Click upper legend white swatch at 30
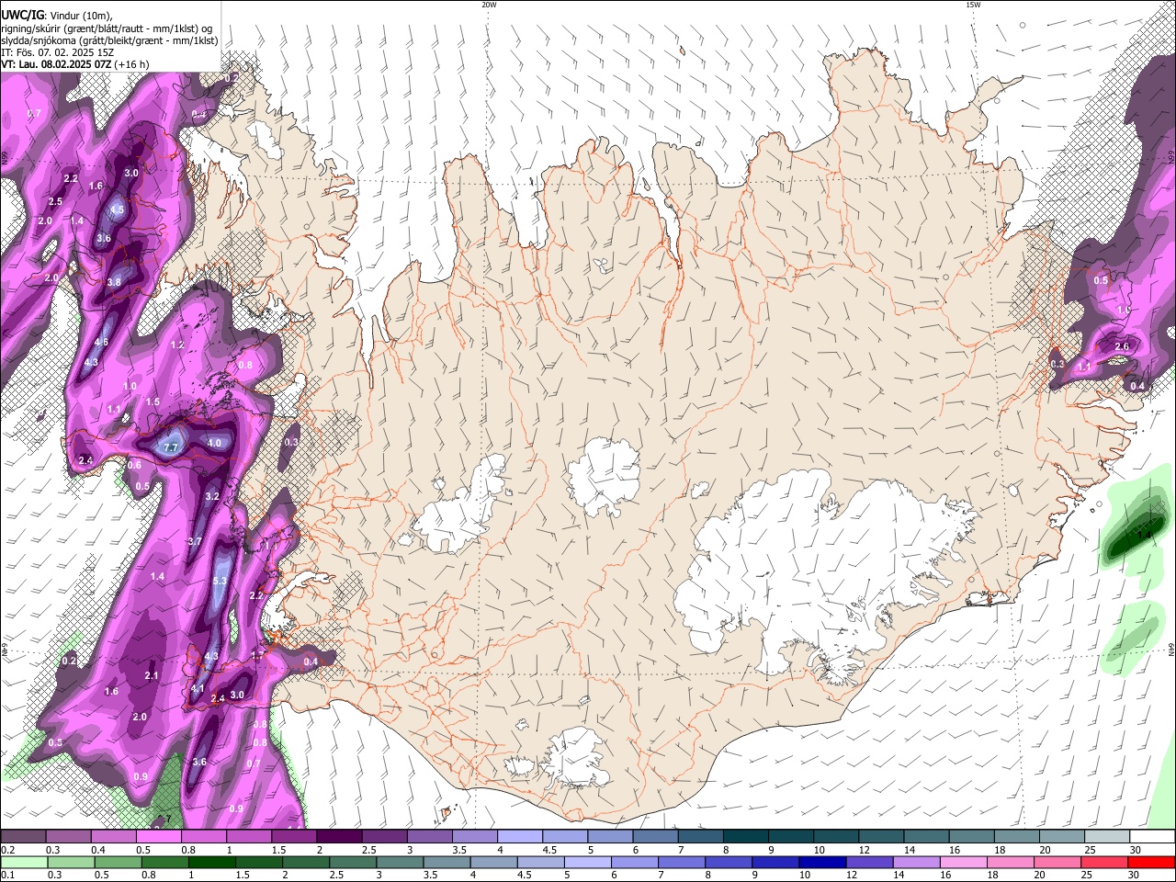 pyautogui.click(x=1152, y=837)
